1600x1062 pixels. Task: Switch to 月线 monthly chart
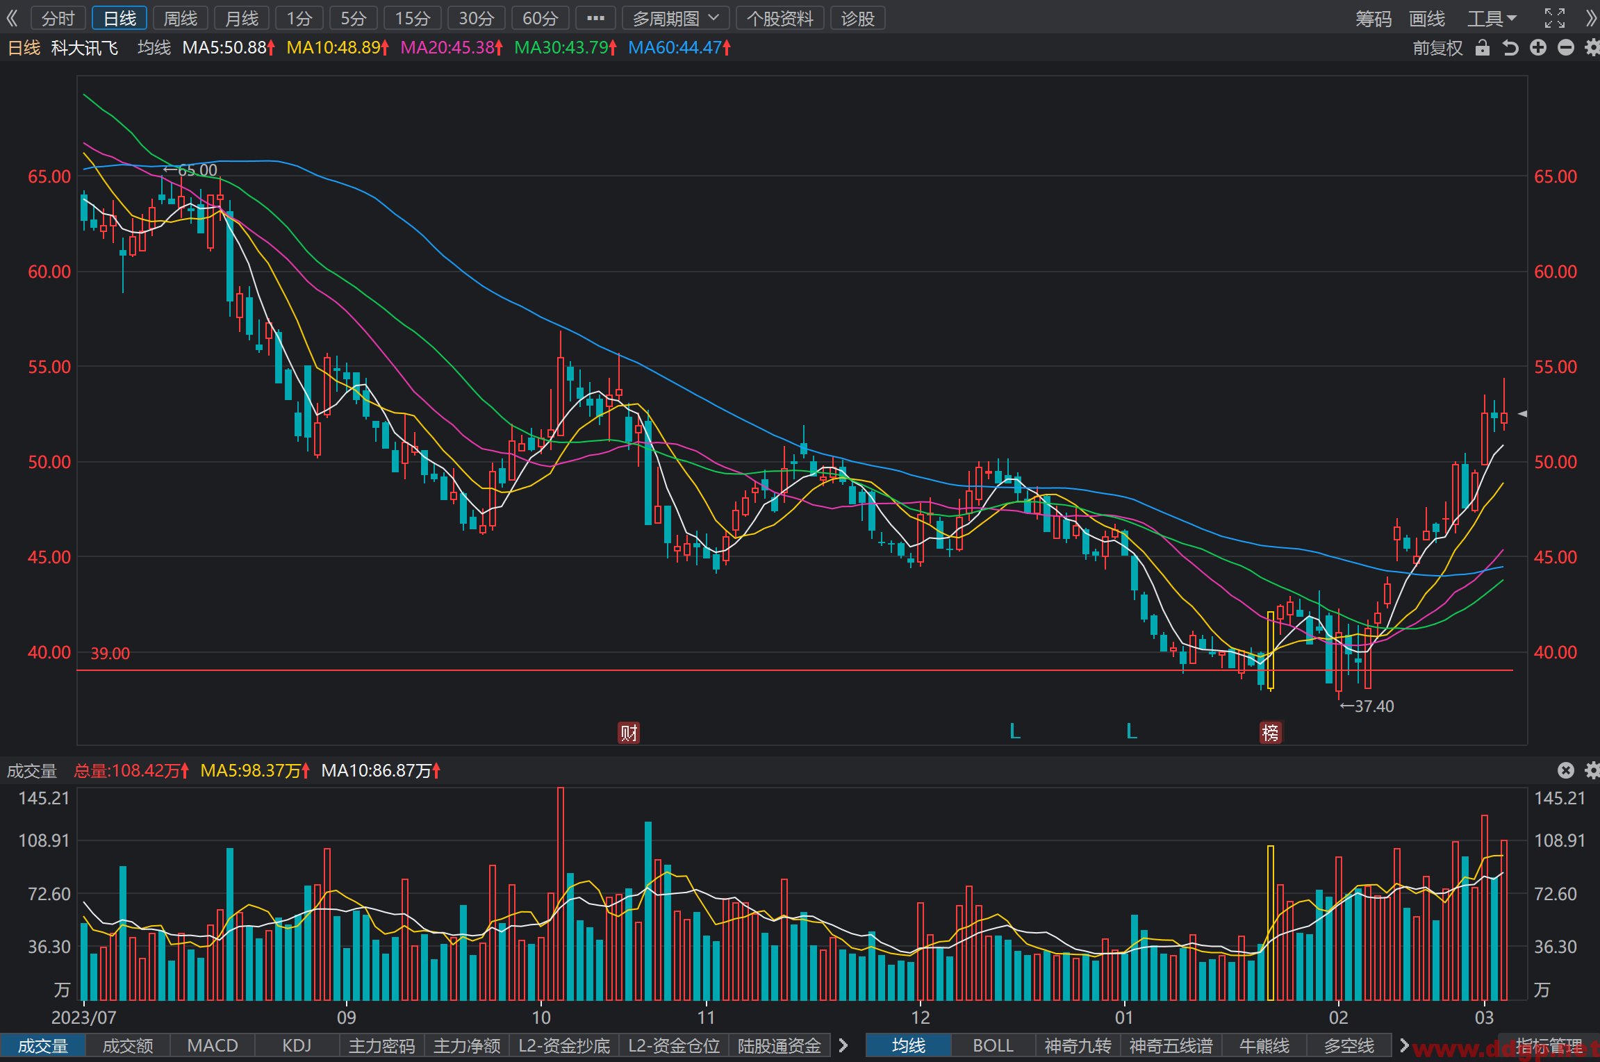tap(242, 18)
